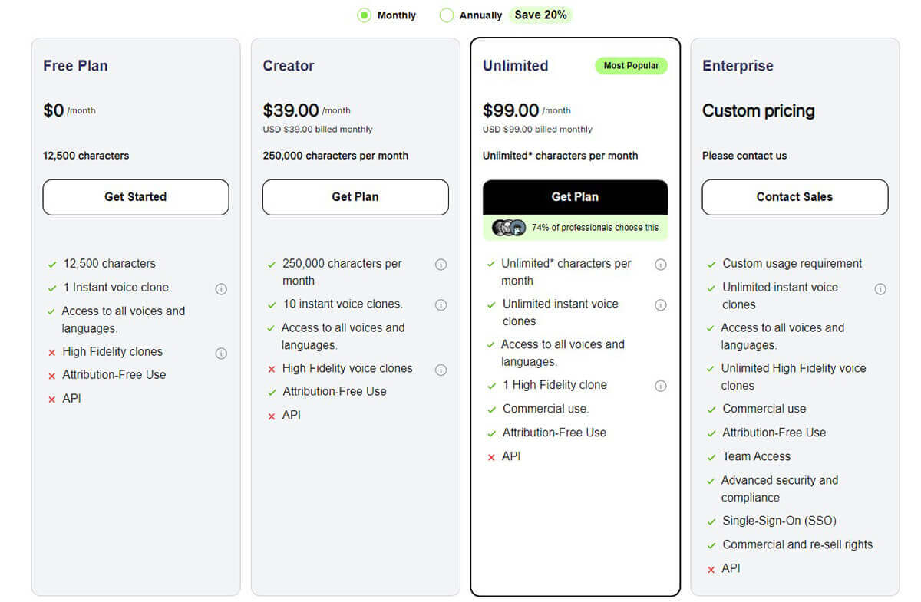The height and width of the screenshot is (602, 921).
Task: Click the professionals avatar group icon
Action: [509, 228]
